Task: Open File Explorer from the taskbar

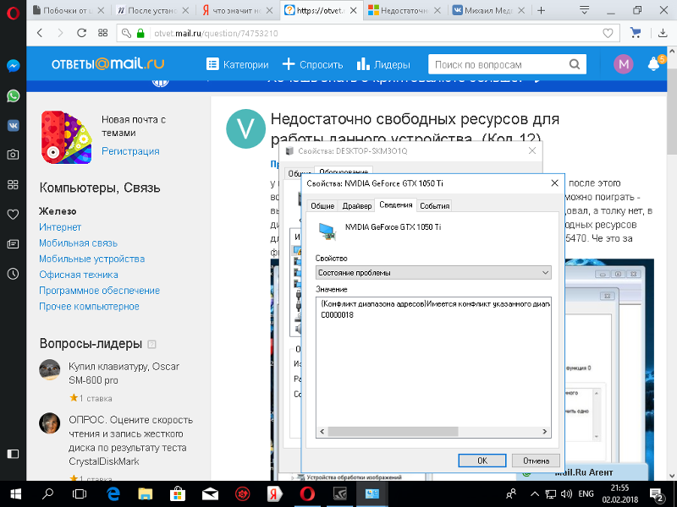Action: click(145, 494)
